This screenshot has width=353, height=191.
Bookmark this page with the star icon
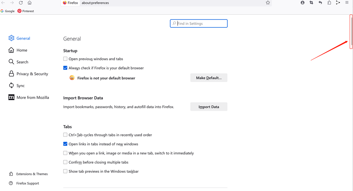(x=268, y=3)
